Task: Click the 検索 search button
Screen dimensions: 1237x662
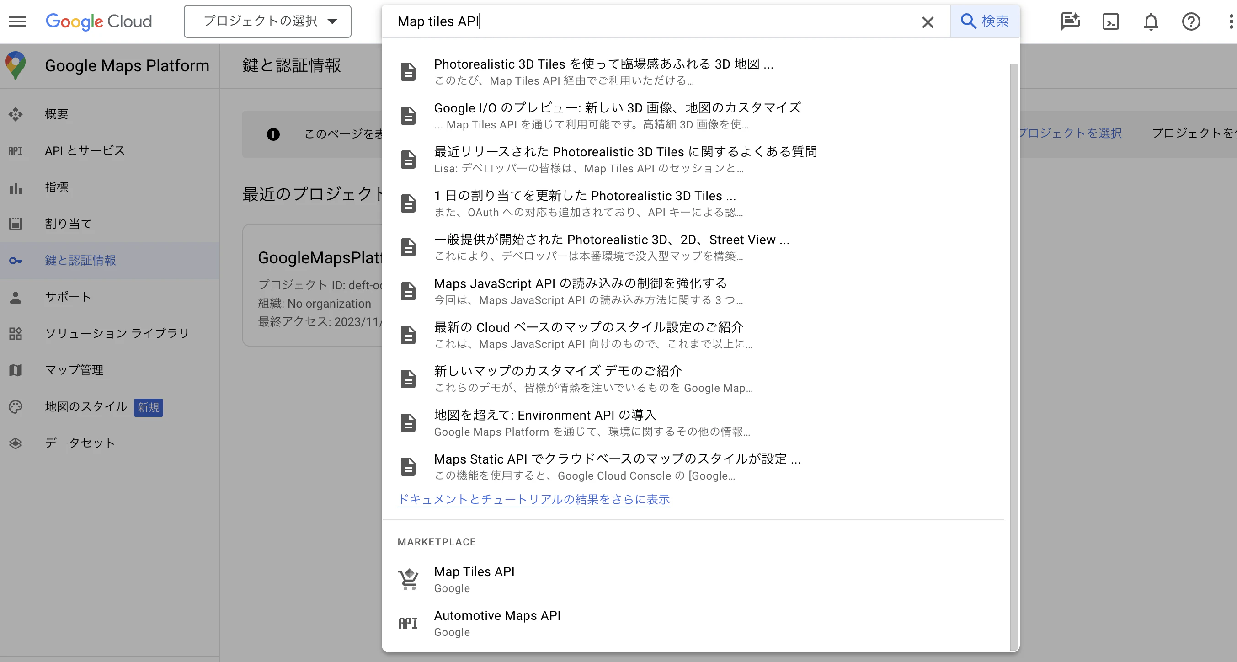Action: (984, 21)
